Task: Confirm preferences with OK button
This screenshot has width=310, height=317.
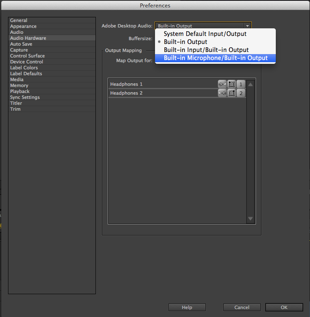Action: (x=284, y=307)
